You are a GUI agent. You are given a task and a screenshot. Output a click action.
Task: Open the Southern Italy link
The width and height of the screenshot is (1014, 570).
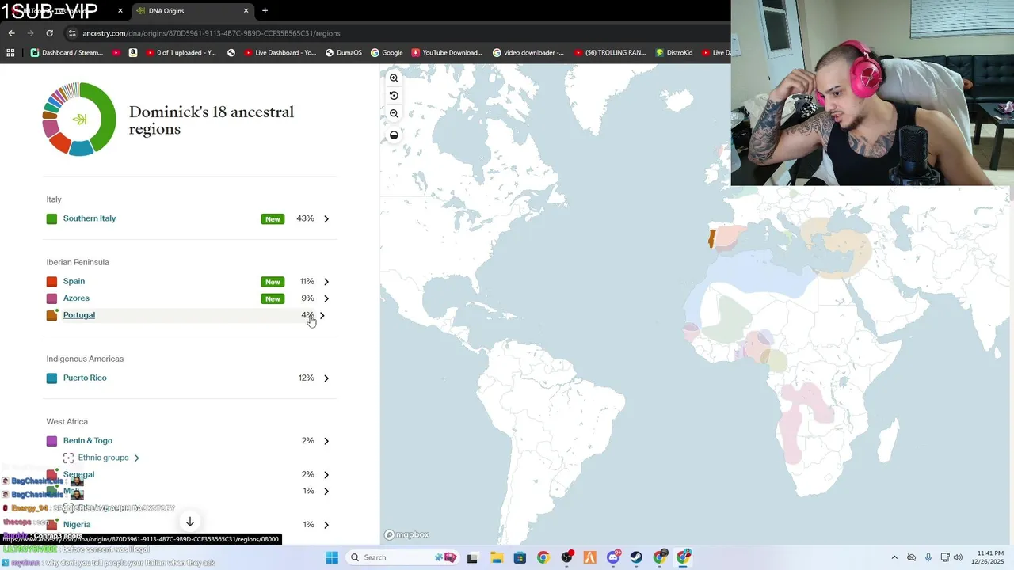point(90,218)
